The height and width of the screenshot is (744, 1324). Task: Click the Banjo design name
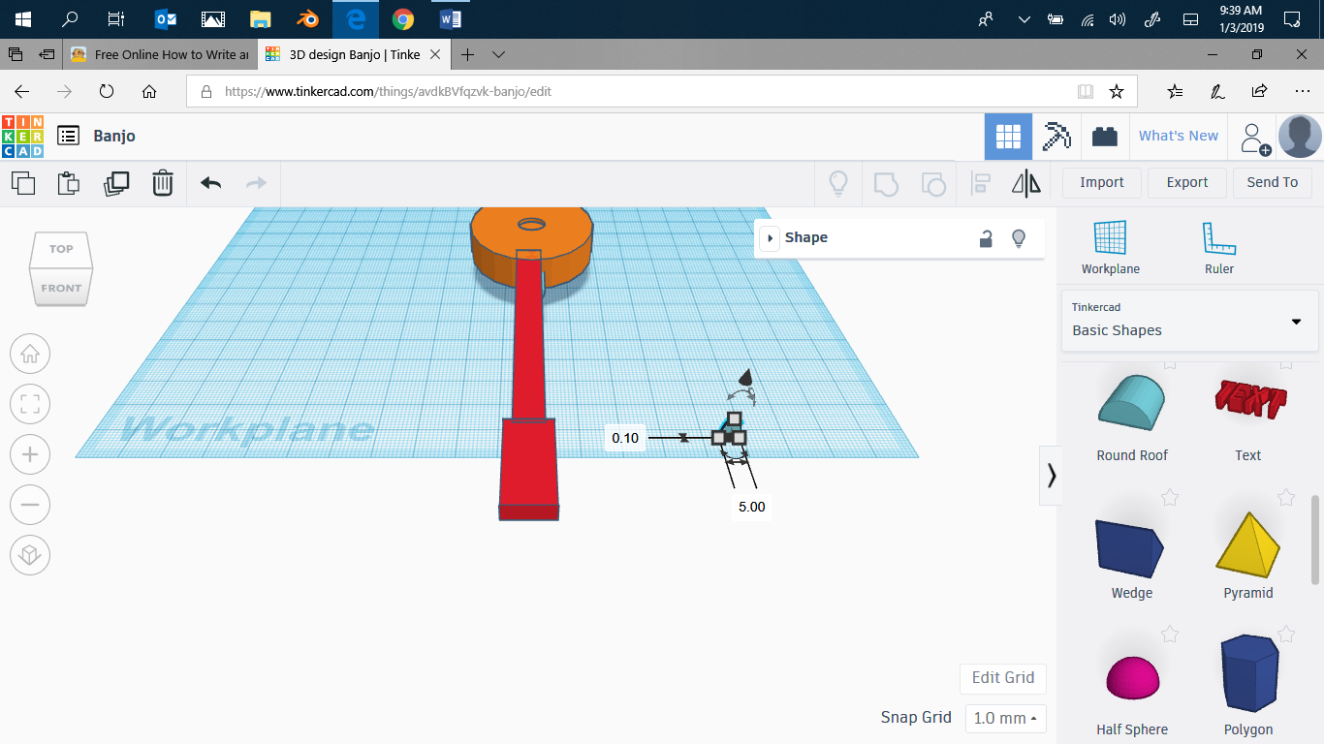pos(114,137)
